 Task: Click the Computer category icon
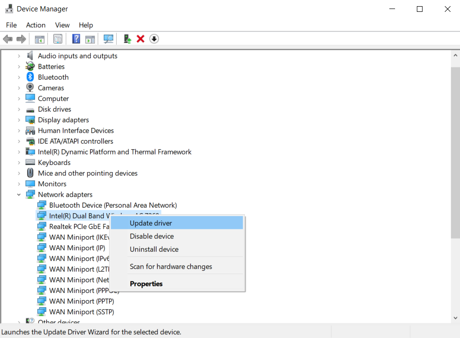pos(30,98)
